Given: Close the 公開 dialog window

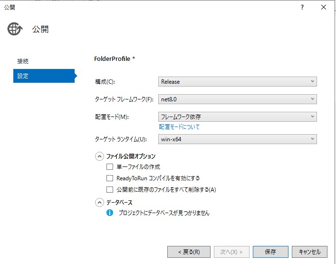Looking at the screenshot, I should click(x=324, y=7).
